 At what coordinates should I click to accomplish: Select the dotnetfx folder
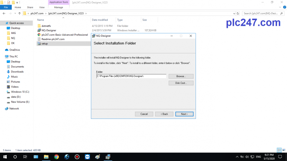[46, 25]
